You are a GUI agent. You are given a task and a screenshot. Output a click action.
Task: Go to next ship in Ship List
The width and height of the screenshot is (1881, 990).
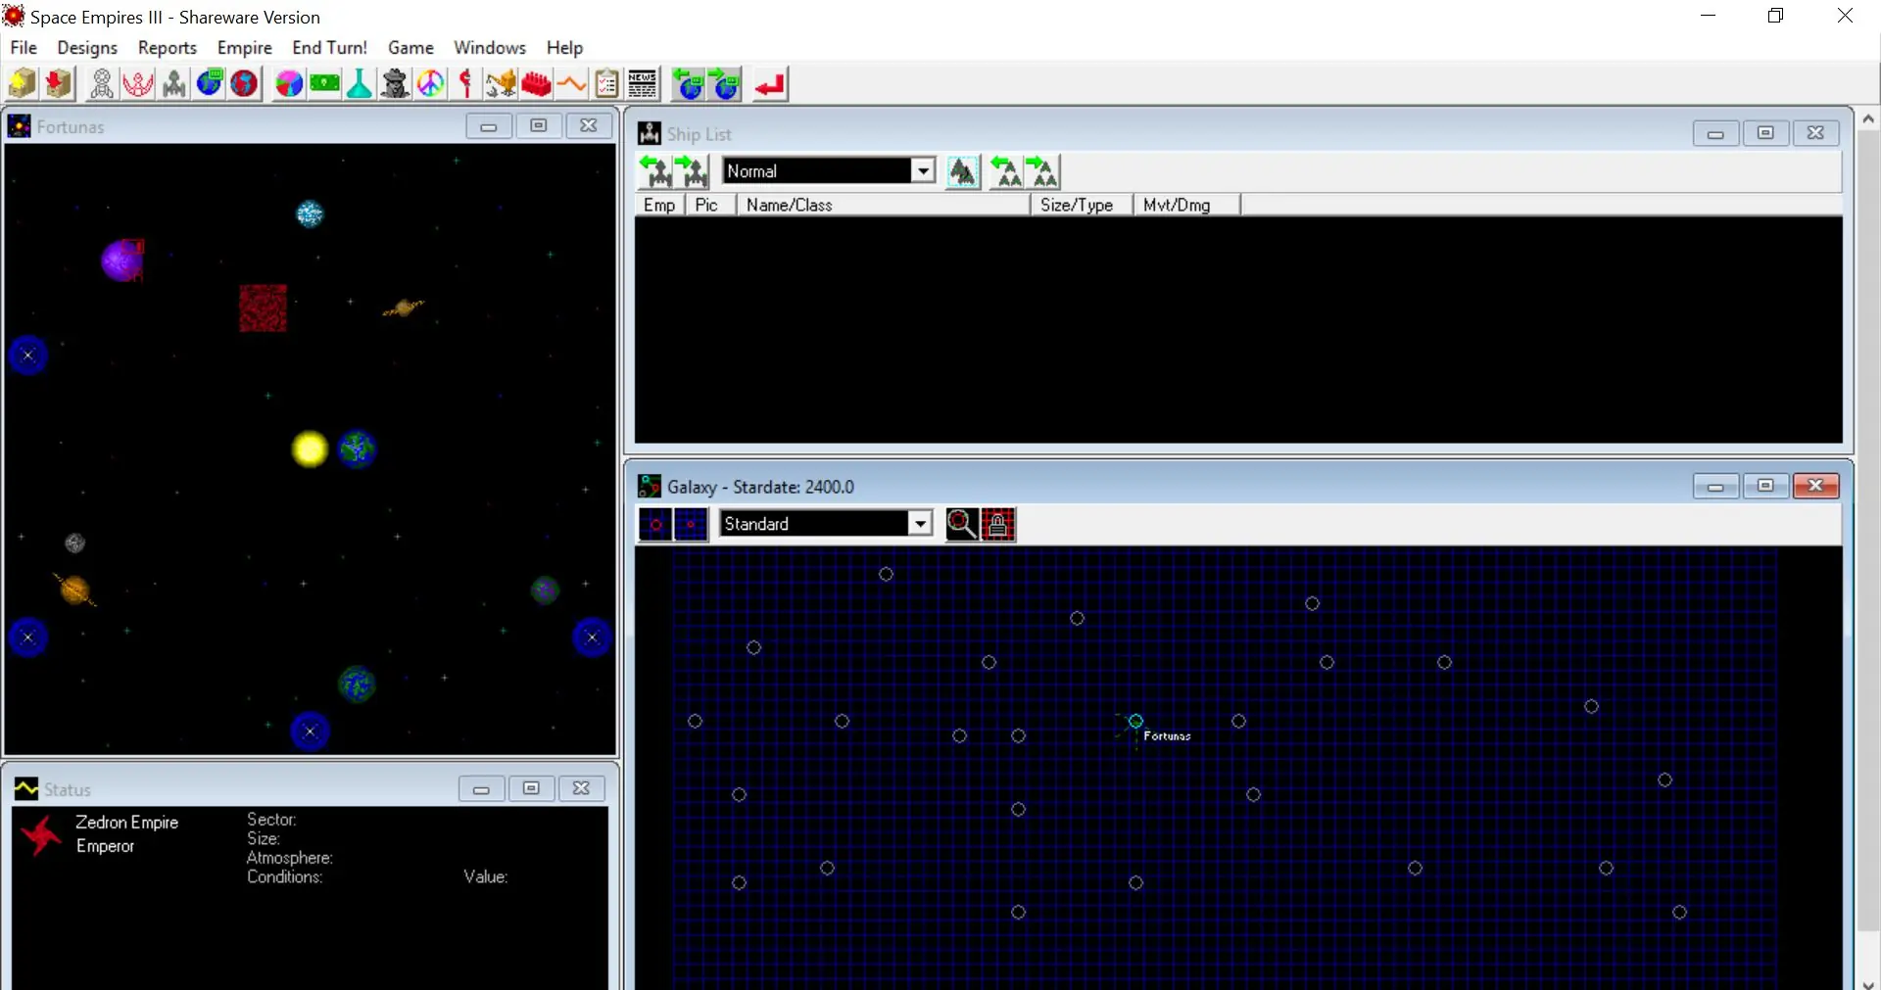(692, 171)
